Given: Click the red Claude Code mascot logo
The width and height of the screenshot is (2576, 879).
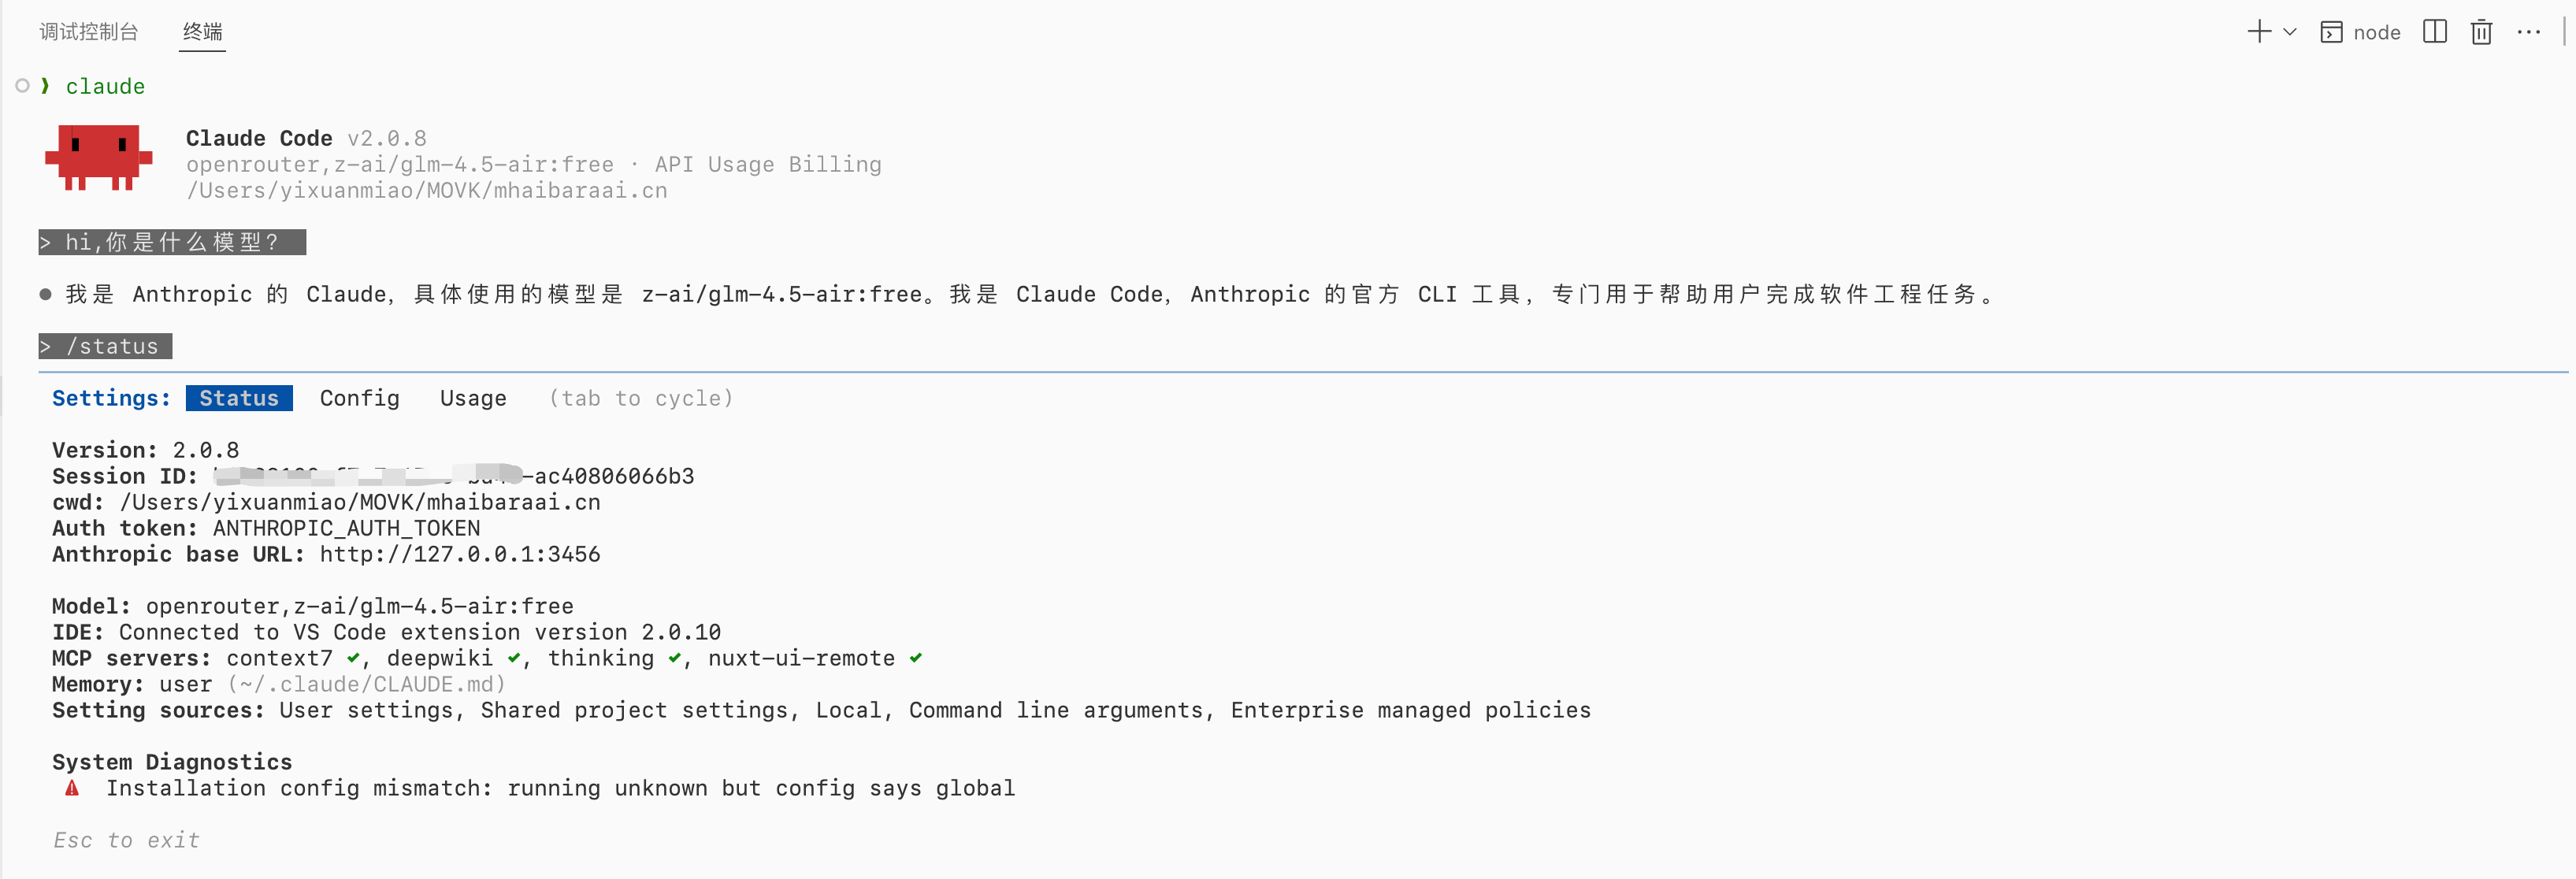Looking at the screenshot, I should coord(98,157).
